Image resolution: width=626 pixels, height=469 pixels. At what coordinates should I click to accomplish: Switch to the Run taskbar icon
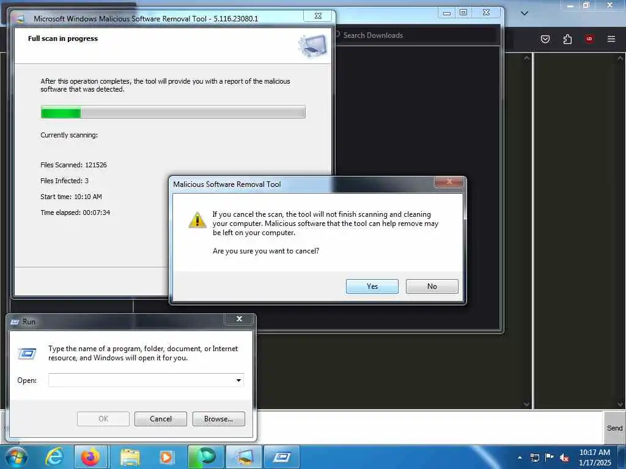pos(282,457)
